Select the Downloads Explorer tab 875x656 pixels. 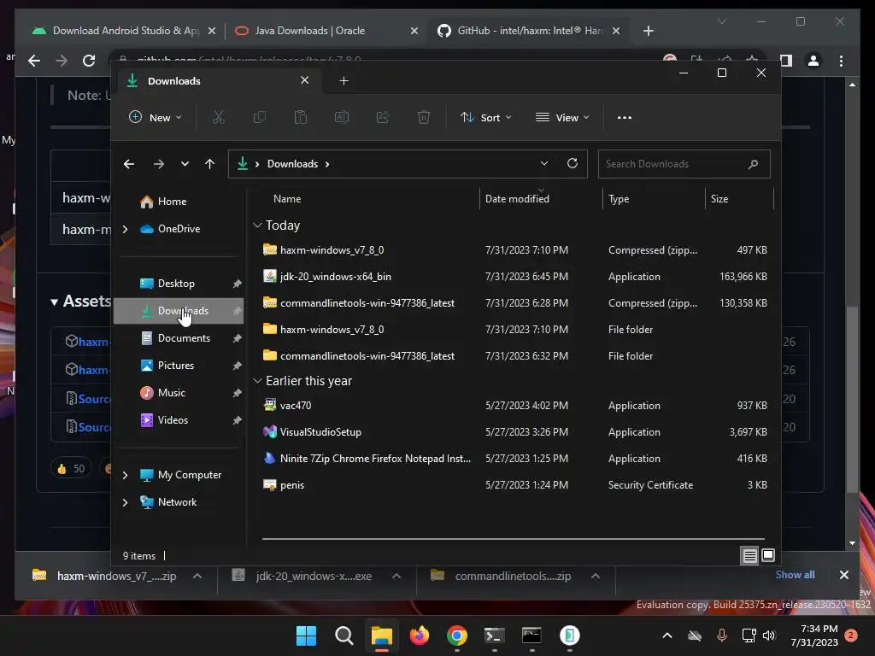coord(218,81)
